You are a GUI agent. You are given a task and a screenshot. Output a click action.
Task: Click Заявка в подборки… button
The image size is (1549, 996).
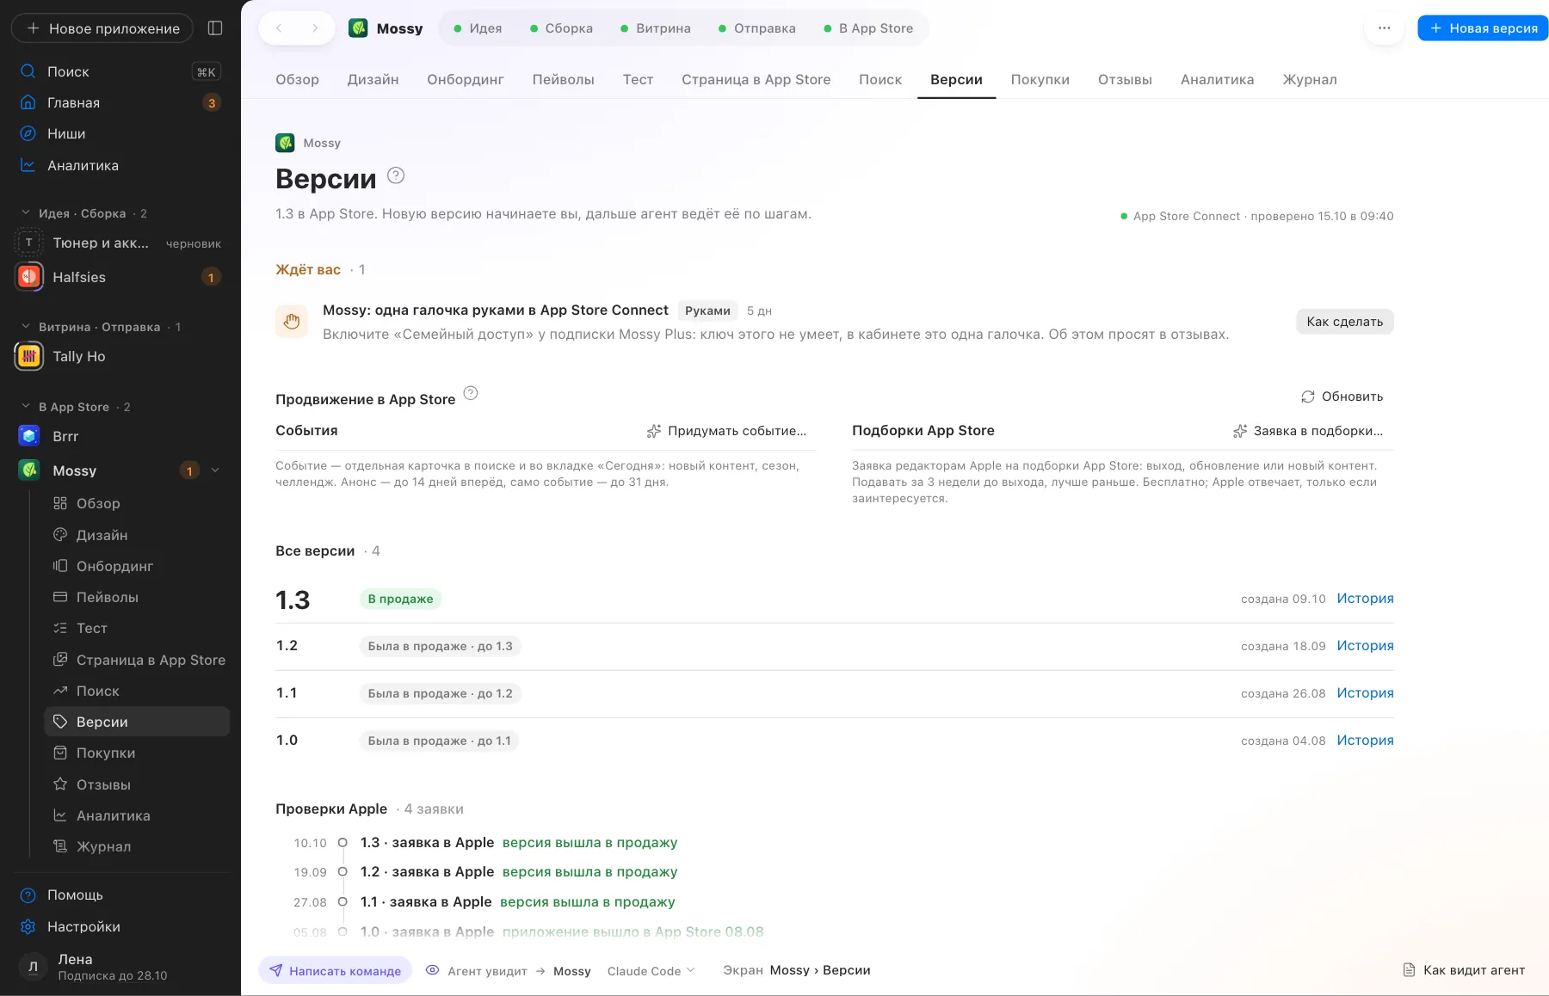pyautogui.click(x=1307, y=431)
